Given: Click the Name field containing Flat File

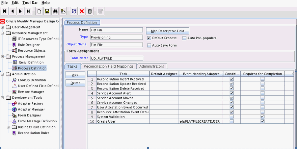Looking at the screenshot, I should pos(116,30).
